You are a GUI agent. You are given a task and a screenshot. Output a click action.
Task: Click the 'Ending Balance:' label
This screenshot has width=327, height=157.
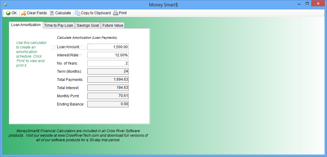coord(70,104)
